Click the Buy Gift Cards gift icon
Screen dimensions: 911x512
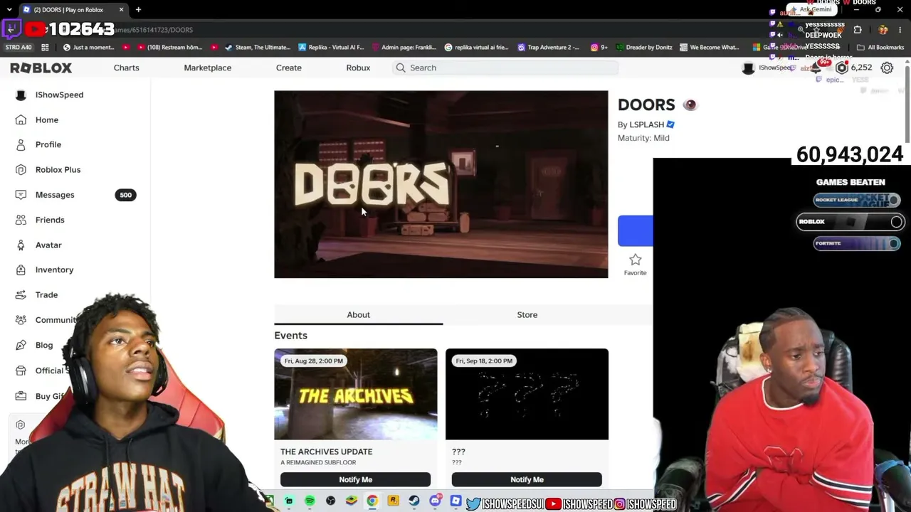pos(21,396)
